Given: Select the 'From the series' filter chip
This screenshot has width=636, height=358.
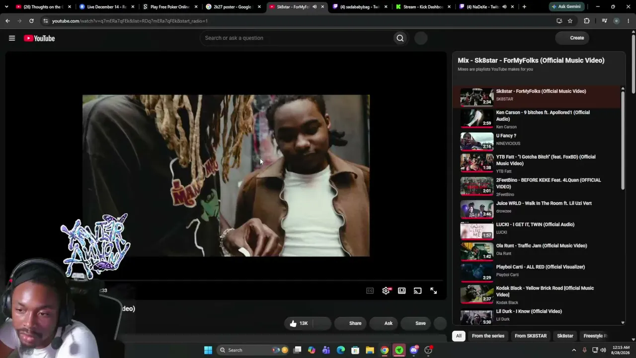Looking at the screenshot, I should click(x=488, y=336).
